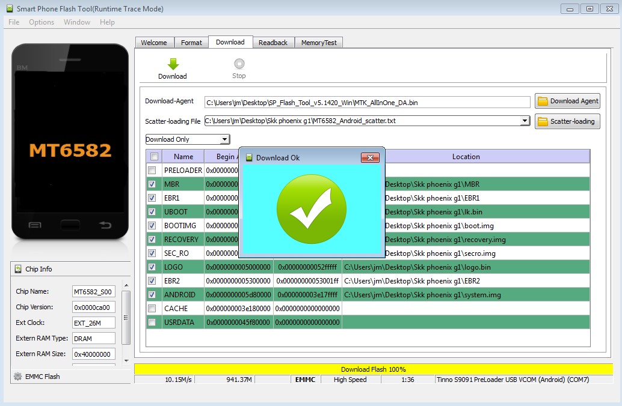Click Chip Info scrollbar up arrow
Viewport: 622px width, 406px height.
point(126,285)
